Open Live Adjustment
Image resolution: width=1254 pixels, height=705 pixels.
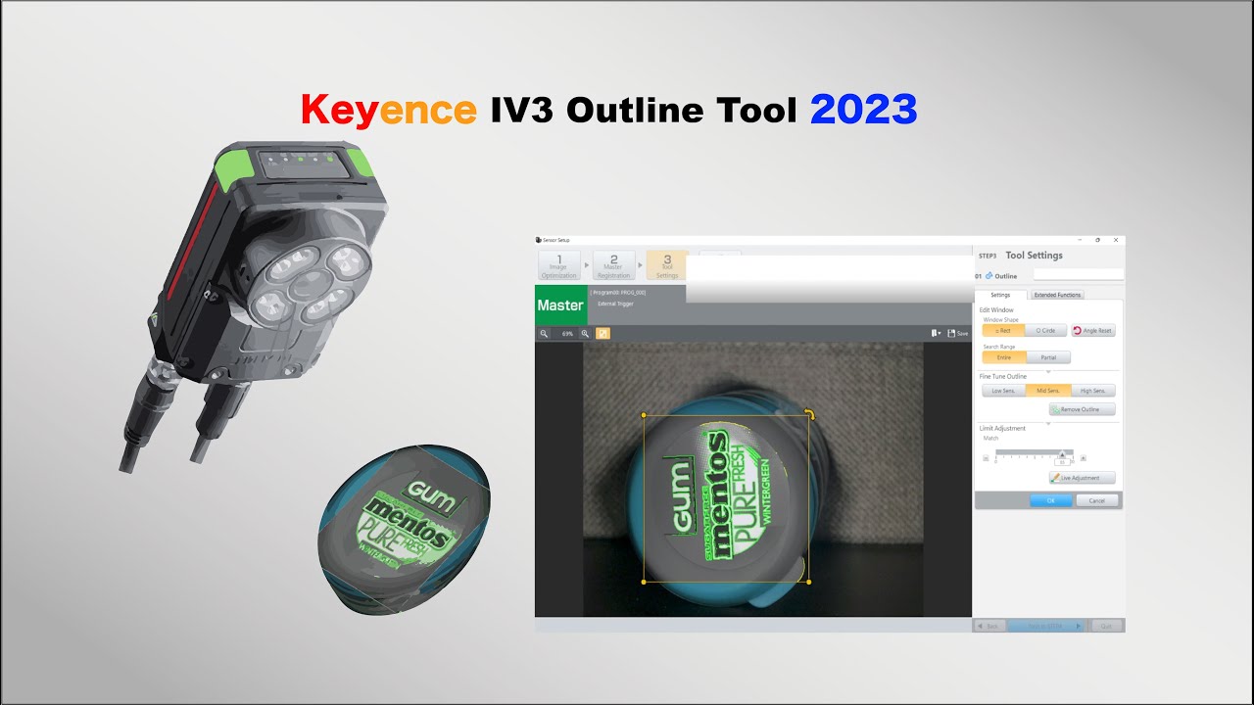pyautogui.click(x=1082, y=478)
